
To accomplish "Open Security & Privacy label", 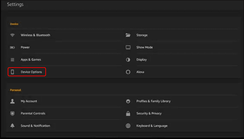I will [x=149, y=113].
